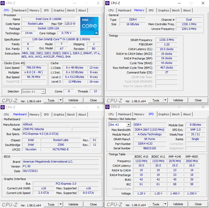Click Module Manuf. value A-Data Technology
The width and height of the screenshot is (209, 208).
[x=150, y=134]
